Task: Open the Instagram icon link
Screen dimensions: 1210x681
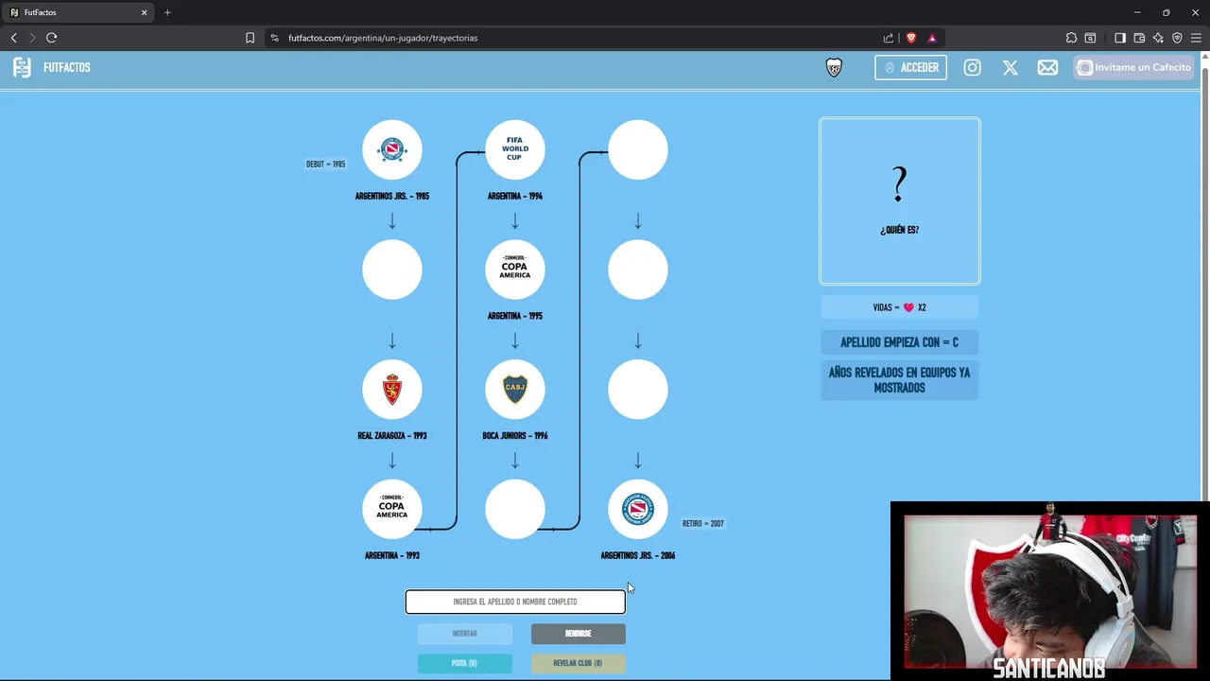Action: pos(972,67)
